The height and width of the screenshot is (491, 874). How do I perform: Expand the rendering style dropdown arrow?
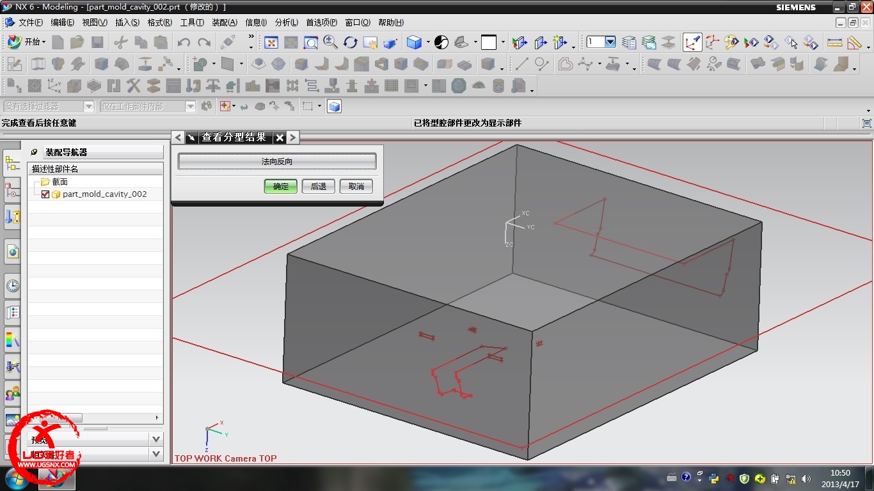tap(427, 43)
